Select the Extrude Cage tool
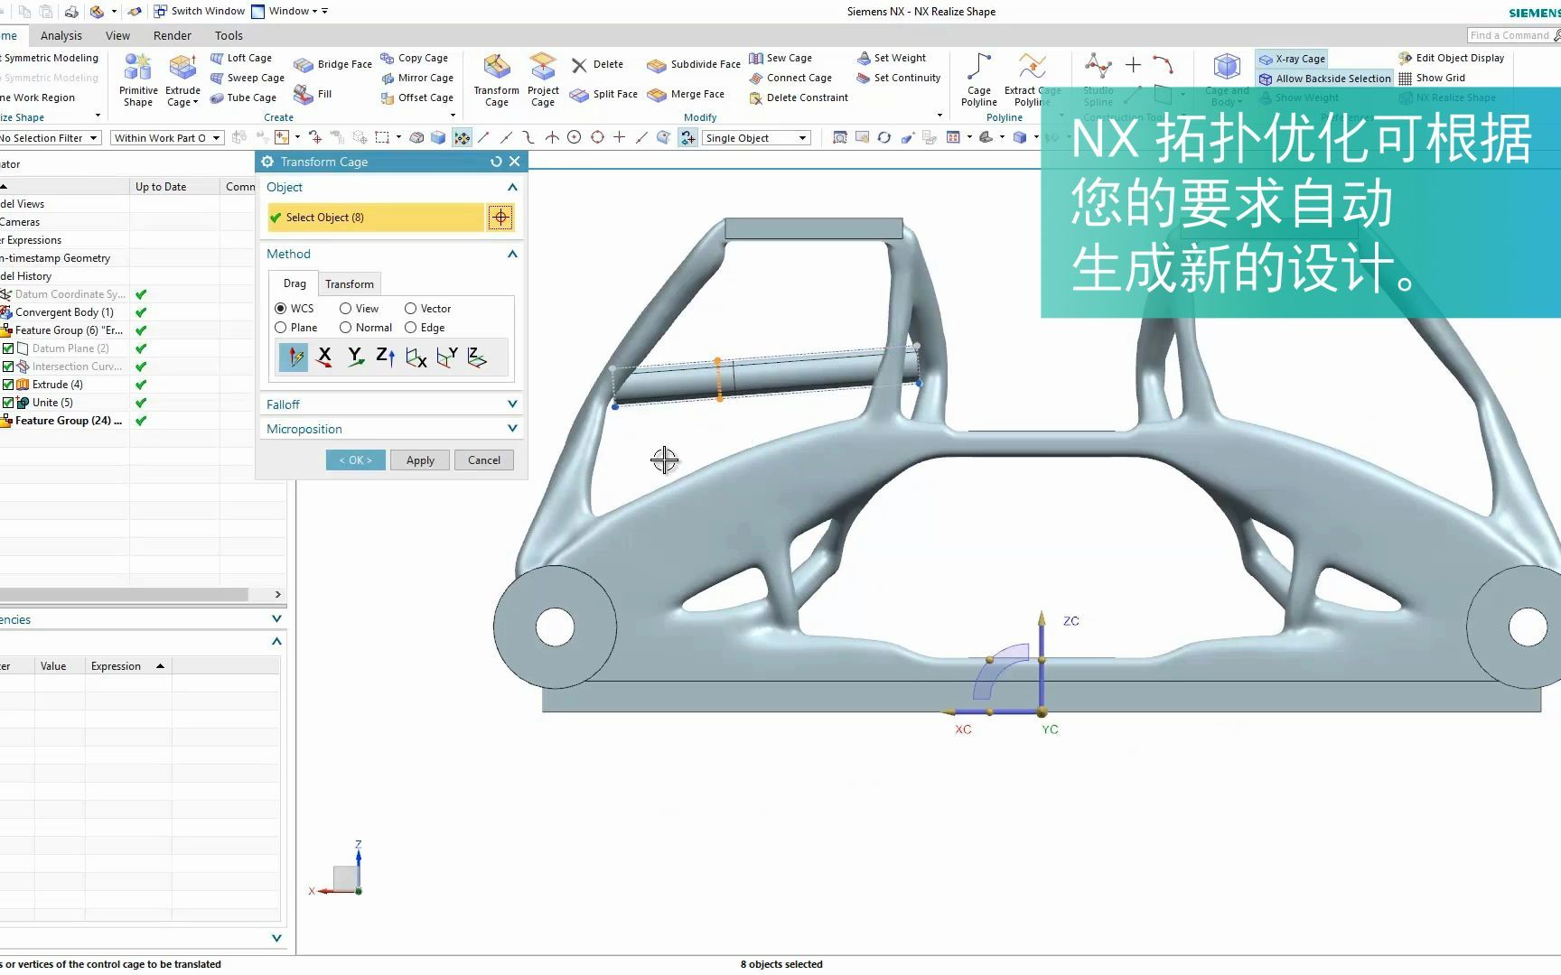Screen dimensions: 1561x975 pos(182,79)
